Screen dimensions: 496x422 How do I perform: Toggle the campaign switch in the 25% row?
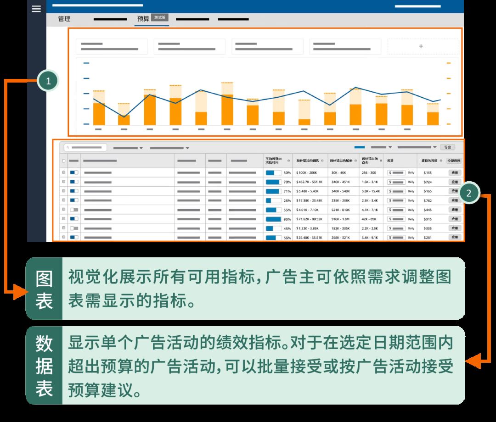tap(74, 200)
